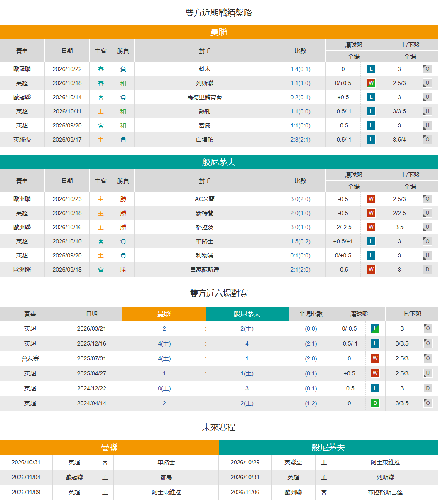This screenshot has height=500, width=438.
Task: Click the (2:1) half-time score in the 2025/12/16 row
Action: click(311, 343)
